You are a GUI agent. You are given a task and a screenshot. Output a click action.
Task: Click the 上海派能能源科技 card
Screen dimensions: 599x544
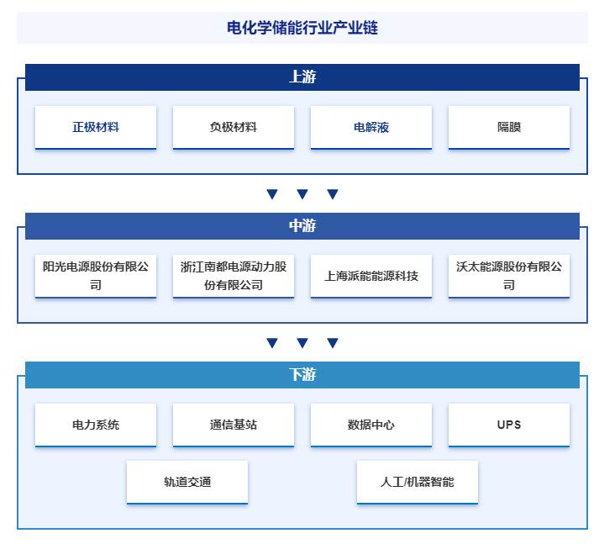tap(371, 276)
